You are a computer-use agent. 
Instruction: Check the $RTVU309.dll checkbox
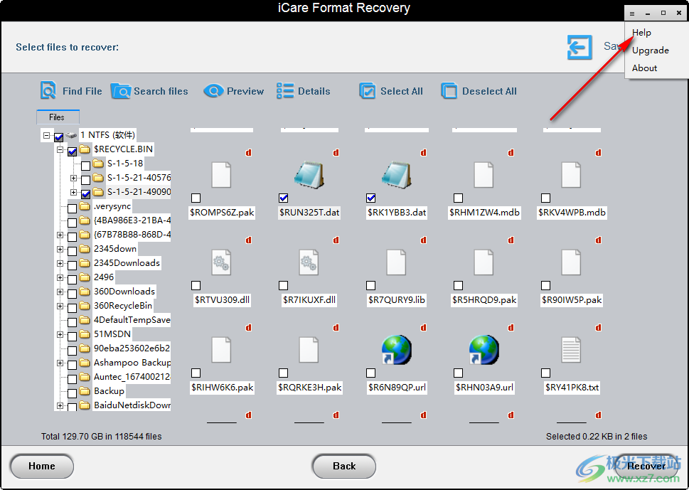pyautogui.click(x=196, y=286)
